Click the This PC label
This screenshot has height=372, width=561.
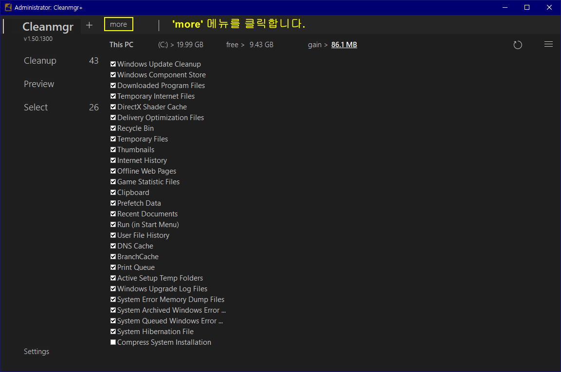coord(121,45)
